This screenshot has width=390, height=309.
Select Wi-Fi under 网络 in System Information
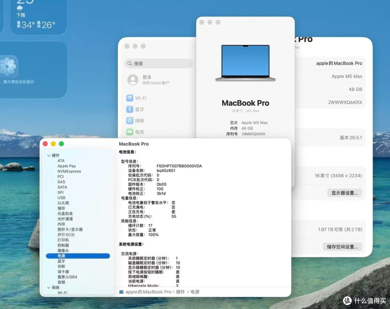click(62, 293)
